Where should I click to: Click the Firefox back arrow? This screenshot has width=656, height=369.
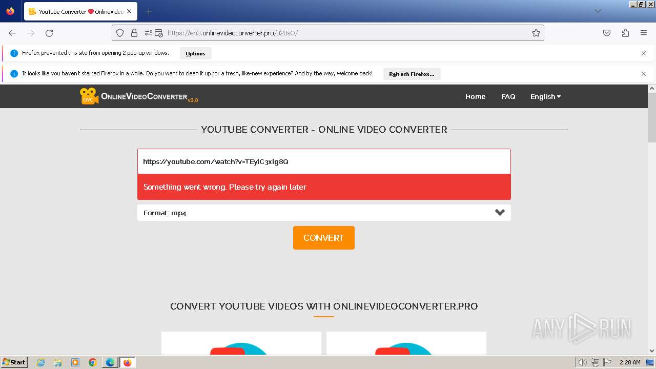12,33
